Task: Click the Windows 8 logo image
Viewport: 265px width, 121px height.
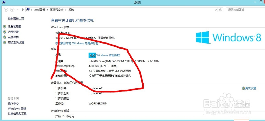Action: coord(228,37)
